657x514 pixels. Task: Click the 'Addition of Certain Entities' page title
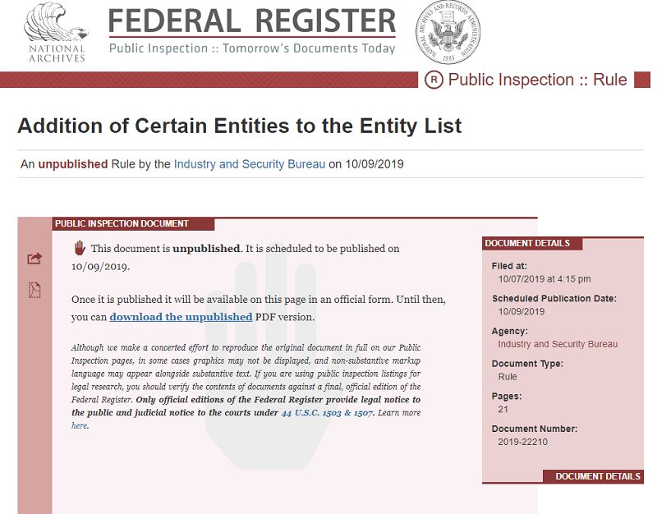coord(239,126)
